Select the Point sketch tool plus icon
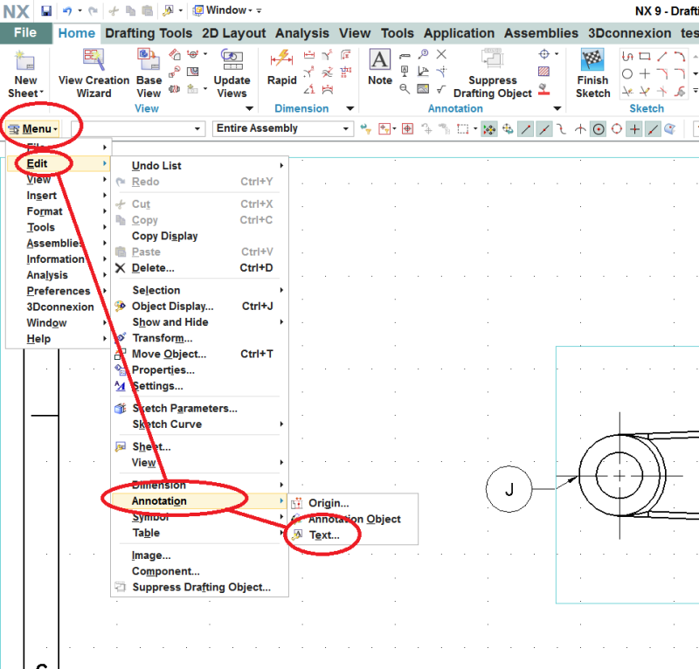Screen dimensions: 699x669 tap(645, 74)
